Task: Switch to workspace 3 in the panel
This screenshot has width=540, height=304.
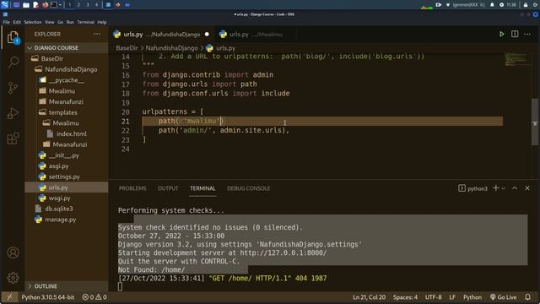Action: (88, 5)
